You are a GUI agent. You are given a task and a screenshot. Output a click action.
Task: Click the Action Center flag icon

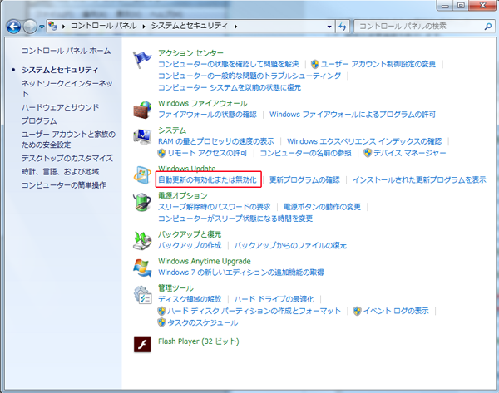(x=142, y=60)
